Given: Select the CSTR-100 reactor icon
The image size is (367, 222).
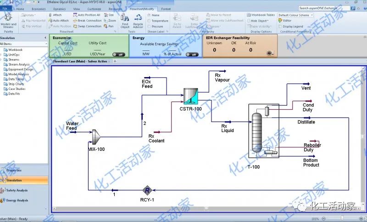Looking at the screenshot, I should (x=191, y=96).
